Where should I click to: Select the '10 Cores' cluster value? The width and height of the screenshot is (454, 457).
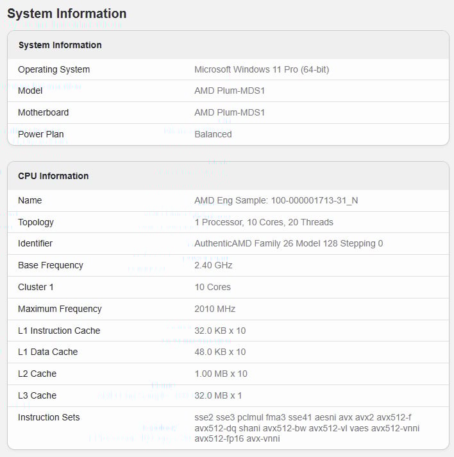213,287
